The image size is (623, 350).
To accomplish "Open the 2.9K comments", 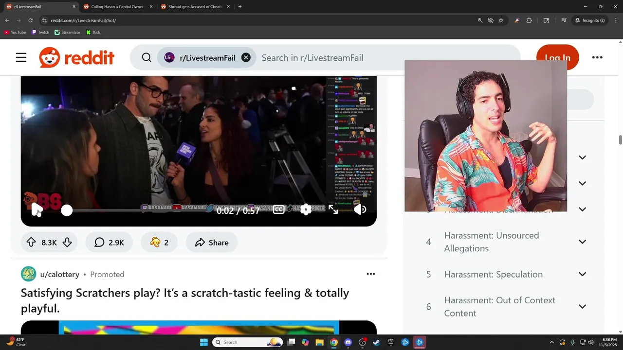I will (110, 243).
